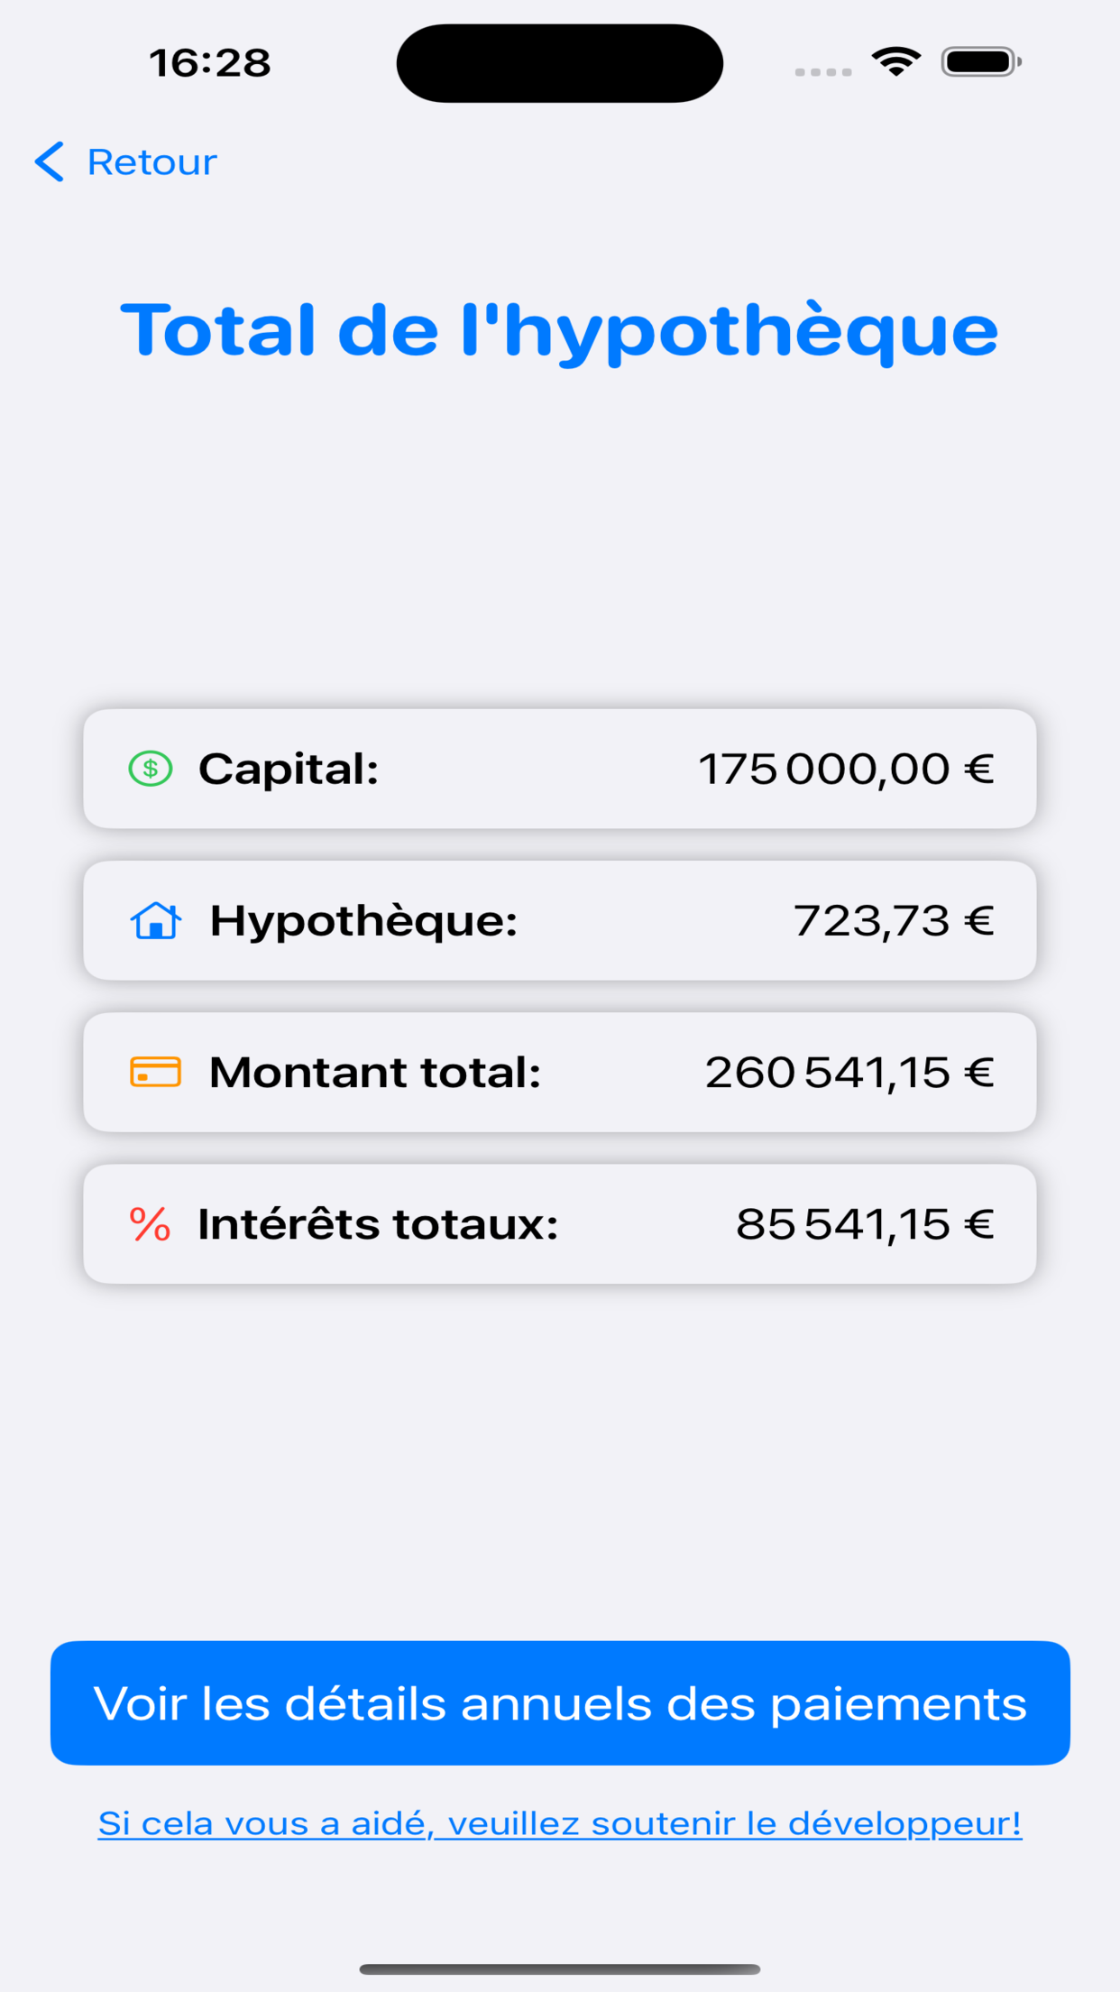1120x1992 pixels.
Task: Tap the home indicator bar
Action: [x=560, y=1969]
